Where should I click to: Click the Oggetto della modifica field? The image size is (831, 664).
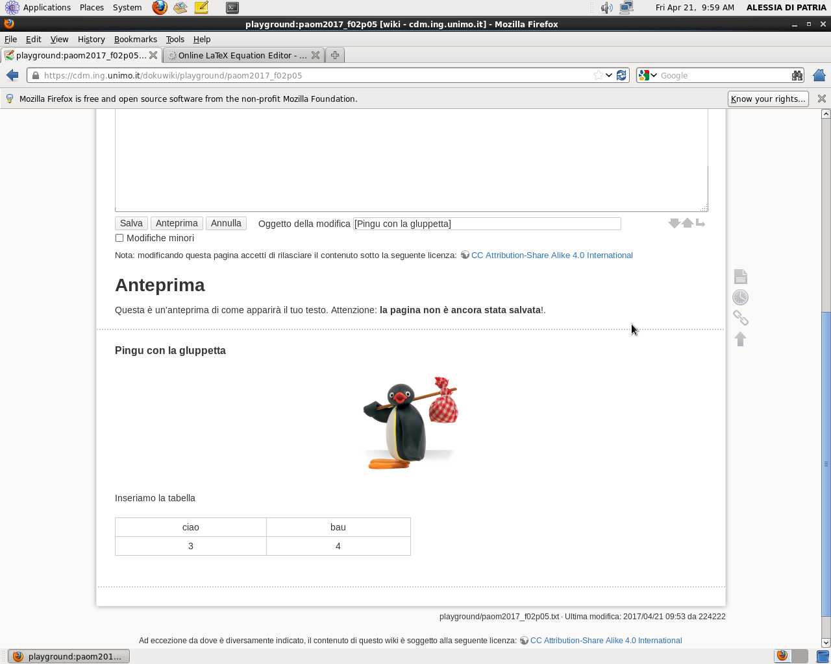487,224
